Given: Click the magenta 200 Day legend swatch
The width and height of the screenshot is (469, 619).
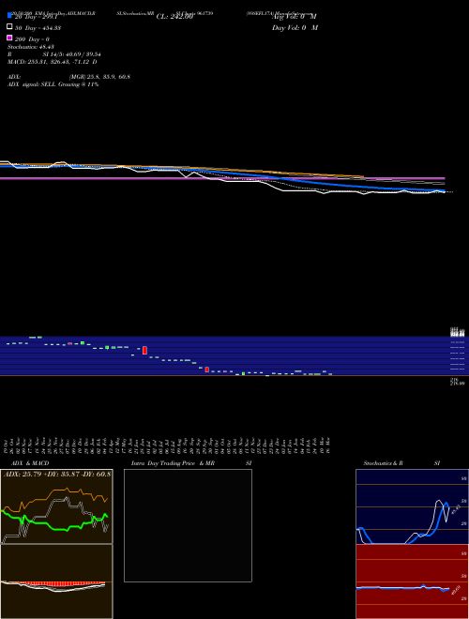Looking at the screenshot, I should 9,38.
